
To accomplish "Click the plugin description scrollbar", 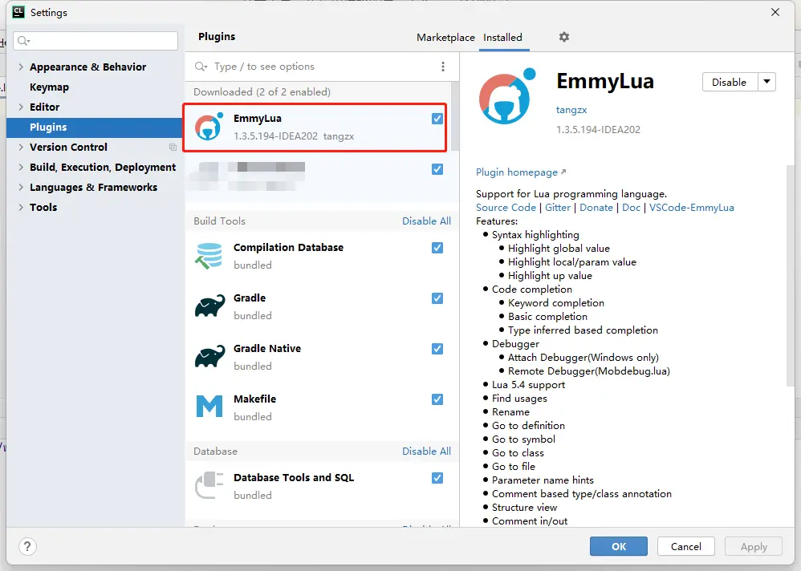I will (791, 276).
